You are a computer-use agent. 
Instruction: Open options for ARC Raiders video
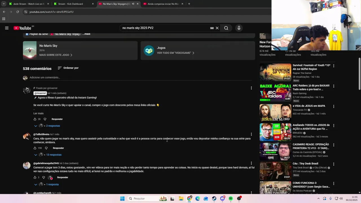[x=334, y=86]
